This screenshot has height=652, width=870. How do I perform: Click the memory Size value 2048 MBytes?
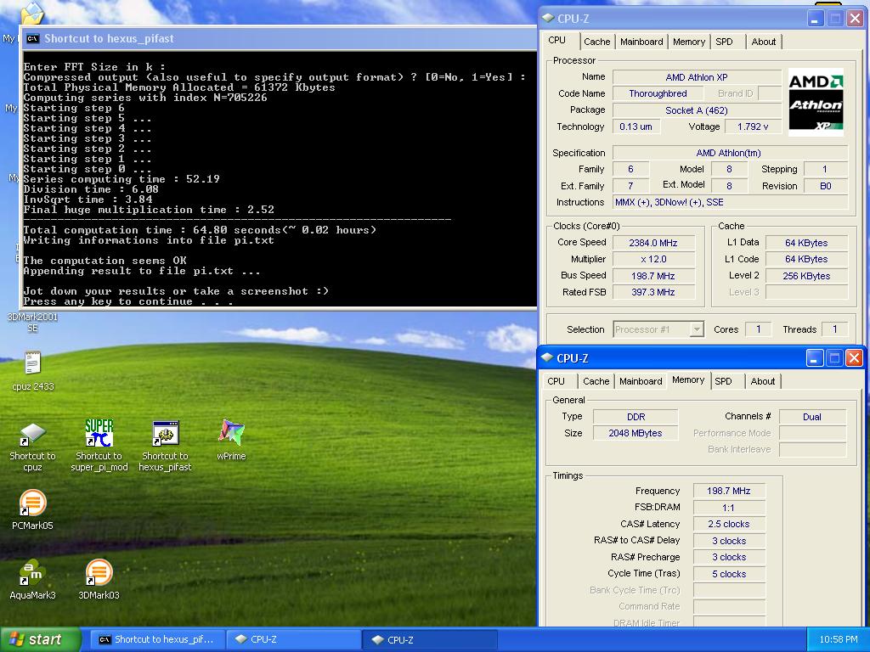tap(636, 433)
